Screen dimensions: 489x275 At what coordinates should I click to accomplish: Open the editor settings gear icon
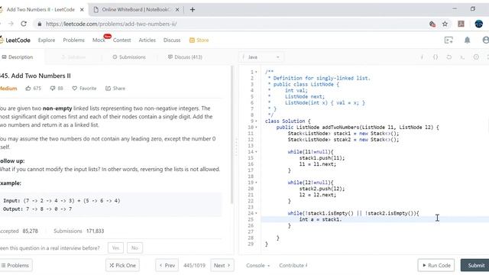tap(476, 57)
